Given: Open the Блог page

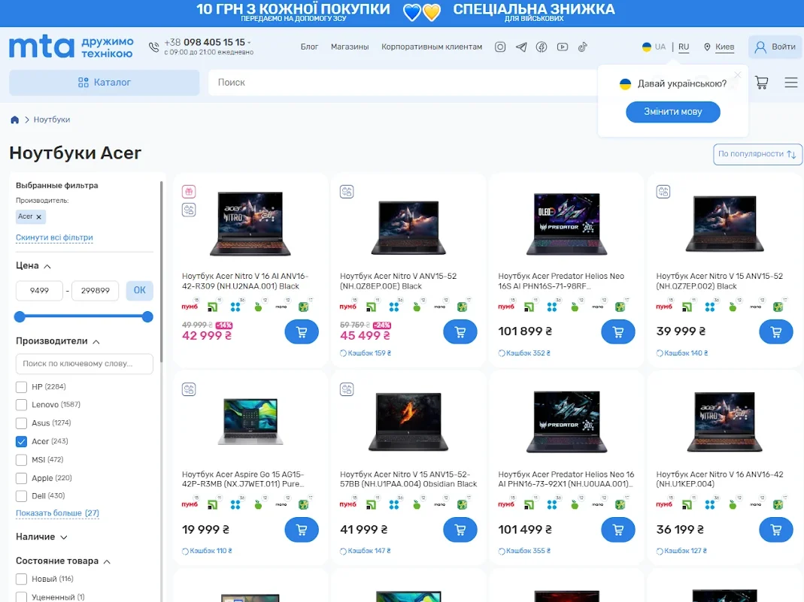Looking at the screenshot, I should pos(309,47).
